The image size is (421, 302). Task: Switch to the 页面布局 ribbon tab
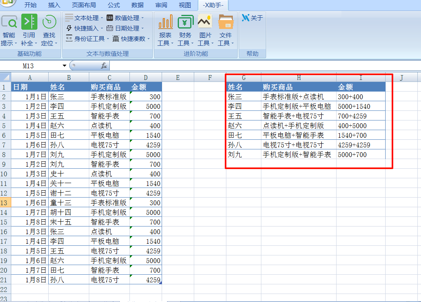84,5
